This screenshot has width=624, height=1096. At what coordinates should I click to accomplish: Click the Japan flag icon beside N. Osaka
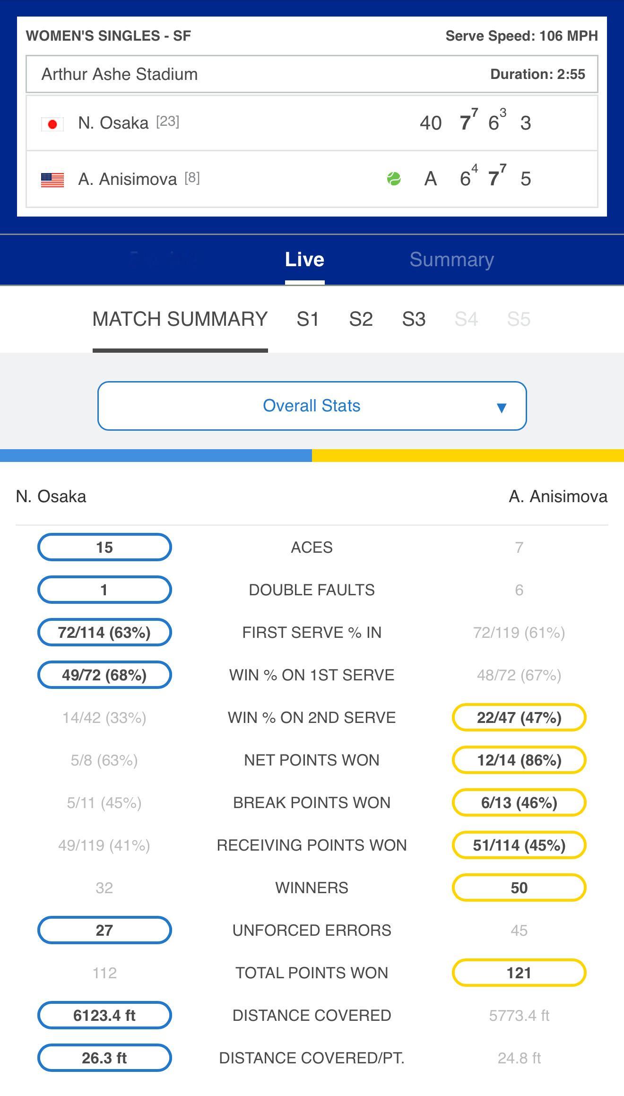coord(52,124)
